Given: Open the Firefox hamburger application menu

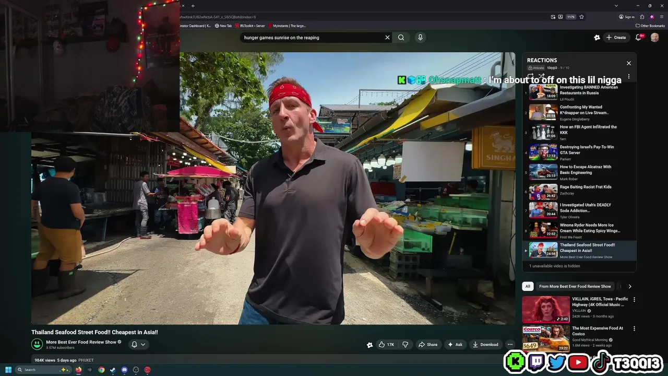Looking at the screenshot, I should tap(662, 17).
